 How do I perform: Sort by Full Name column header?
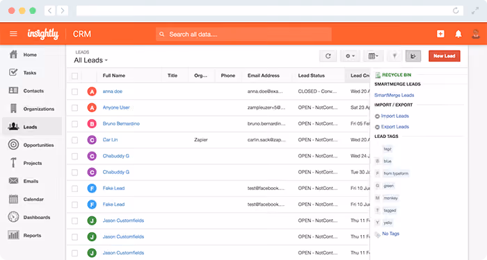tap(113, 76)
